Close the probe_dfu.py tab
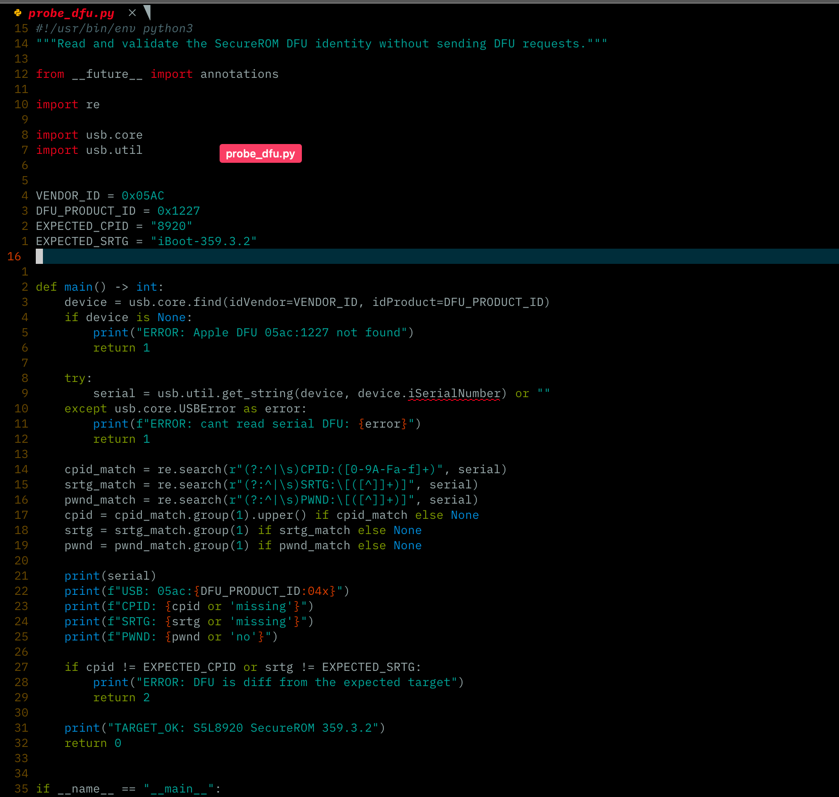 (132, 13)
